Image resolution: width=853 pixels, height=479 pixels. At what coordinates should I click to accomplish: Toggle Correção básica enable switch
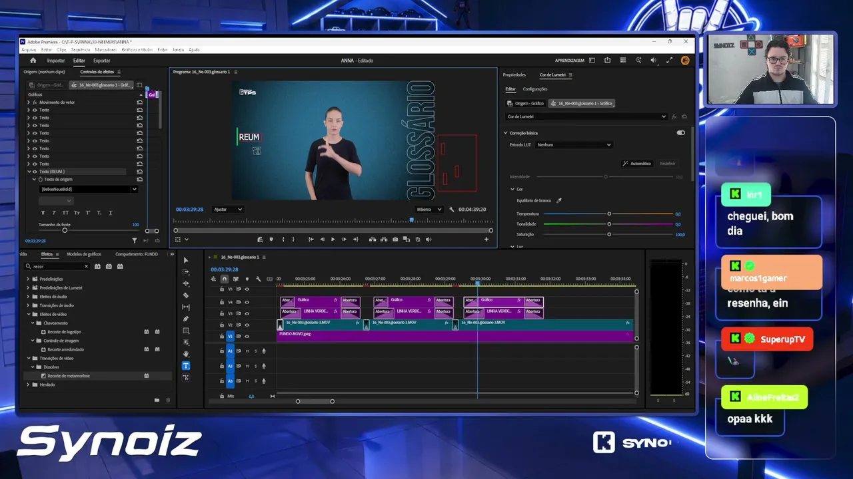coord(680,133)
